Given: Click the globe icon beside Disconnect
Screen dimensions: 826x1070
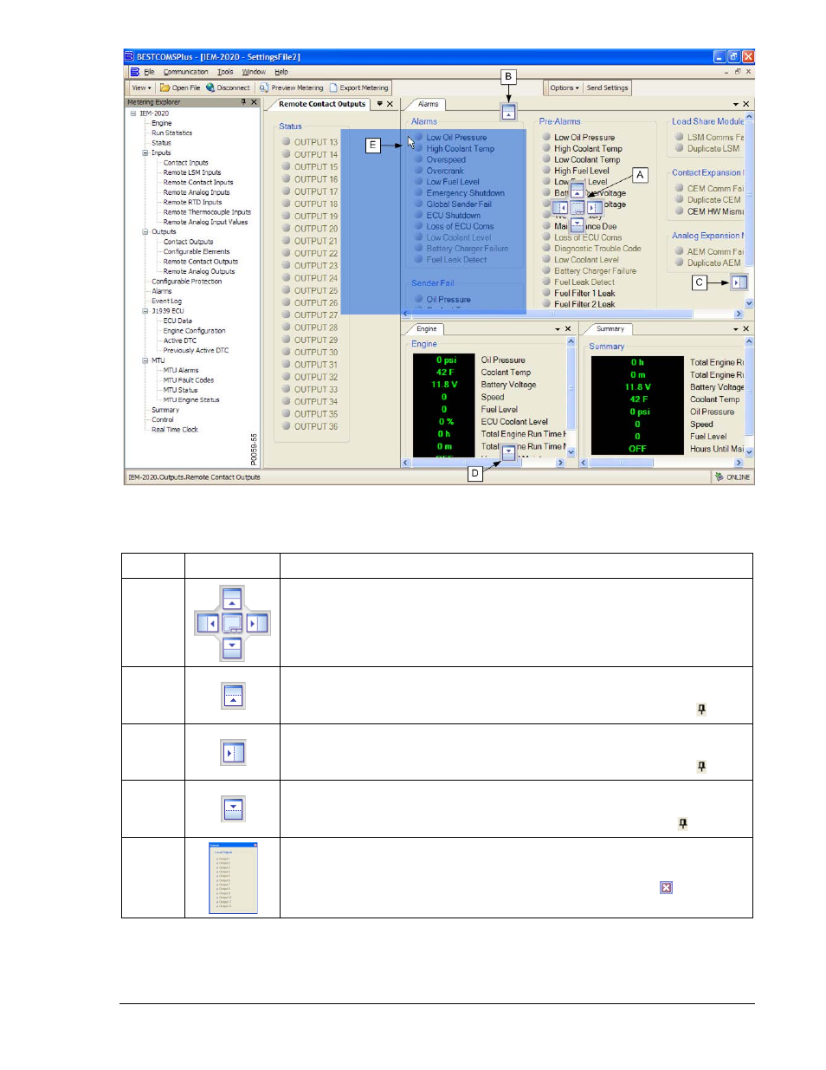Looking at the screenshot, I should click(x=210, y=88).
